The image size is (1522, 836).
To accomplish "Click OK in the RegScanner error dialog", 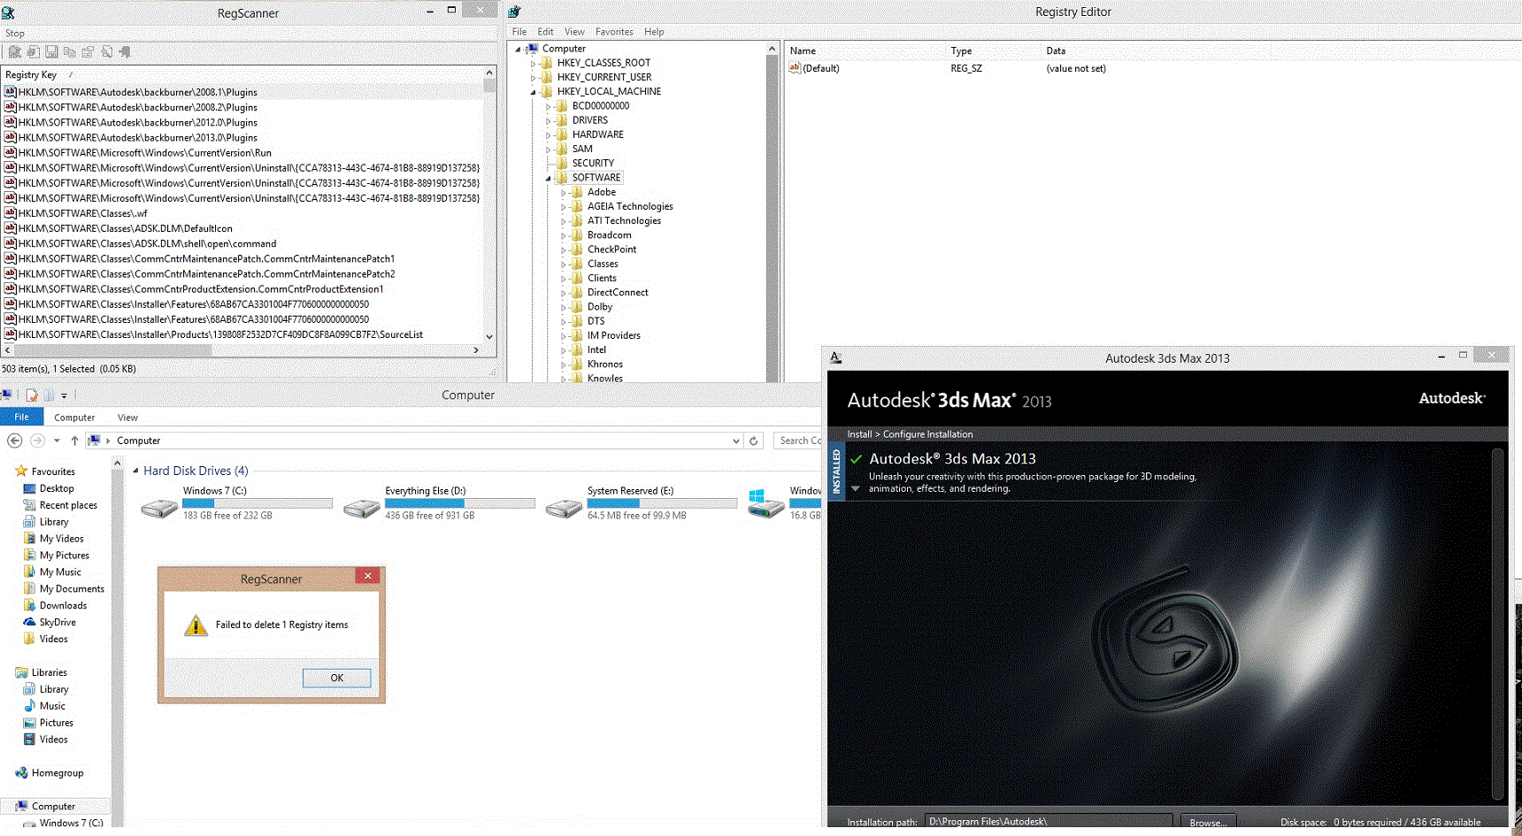I will (336, 678).
